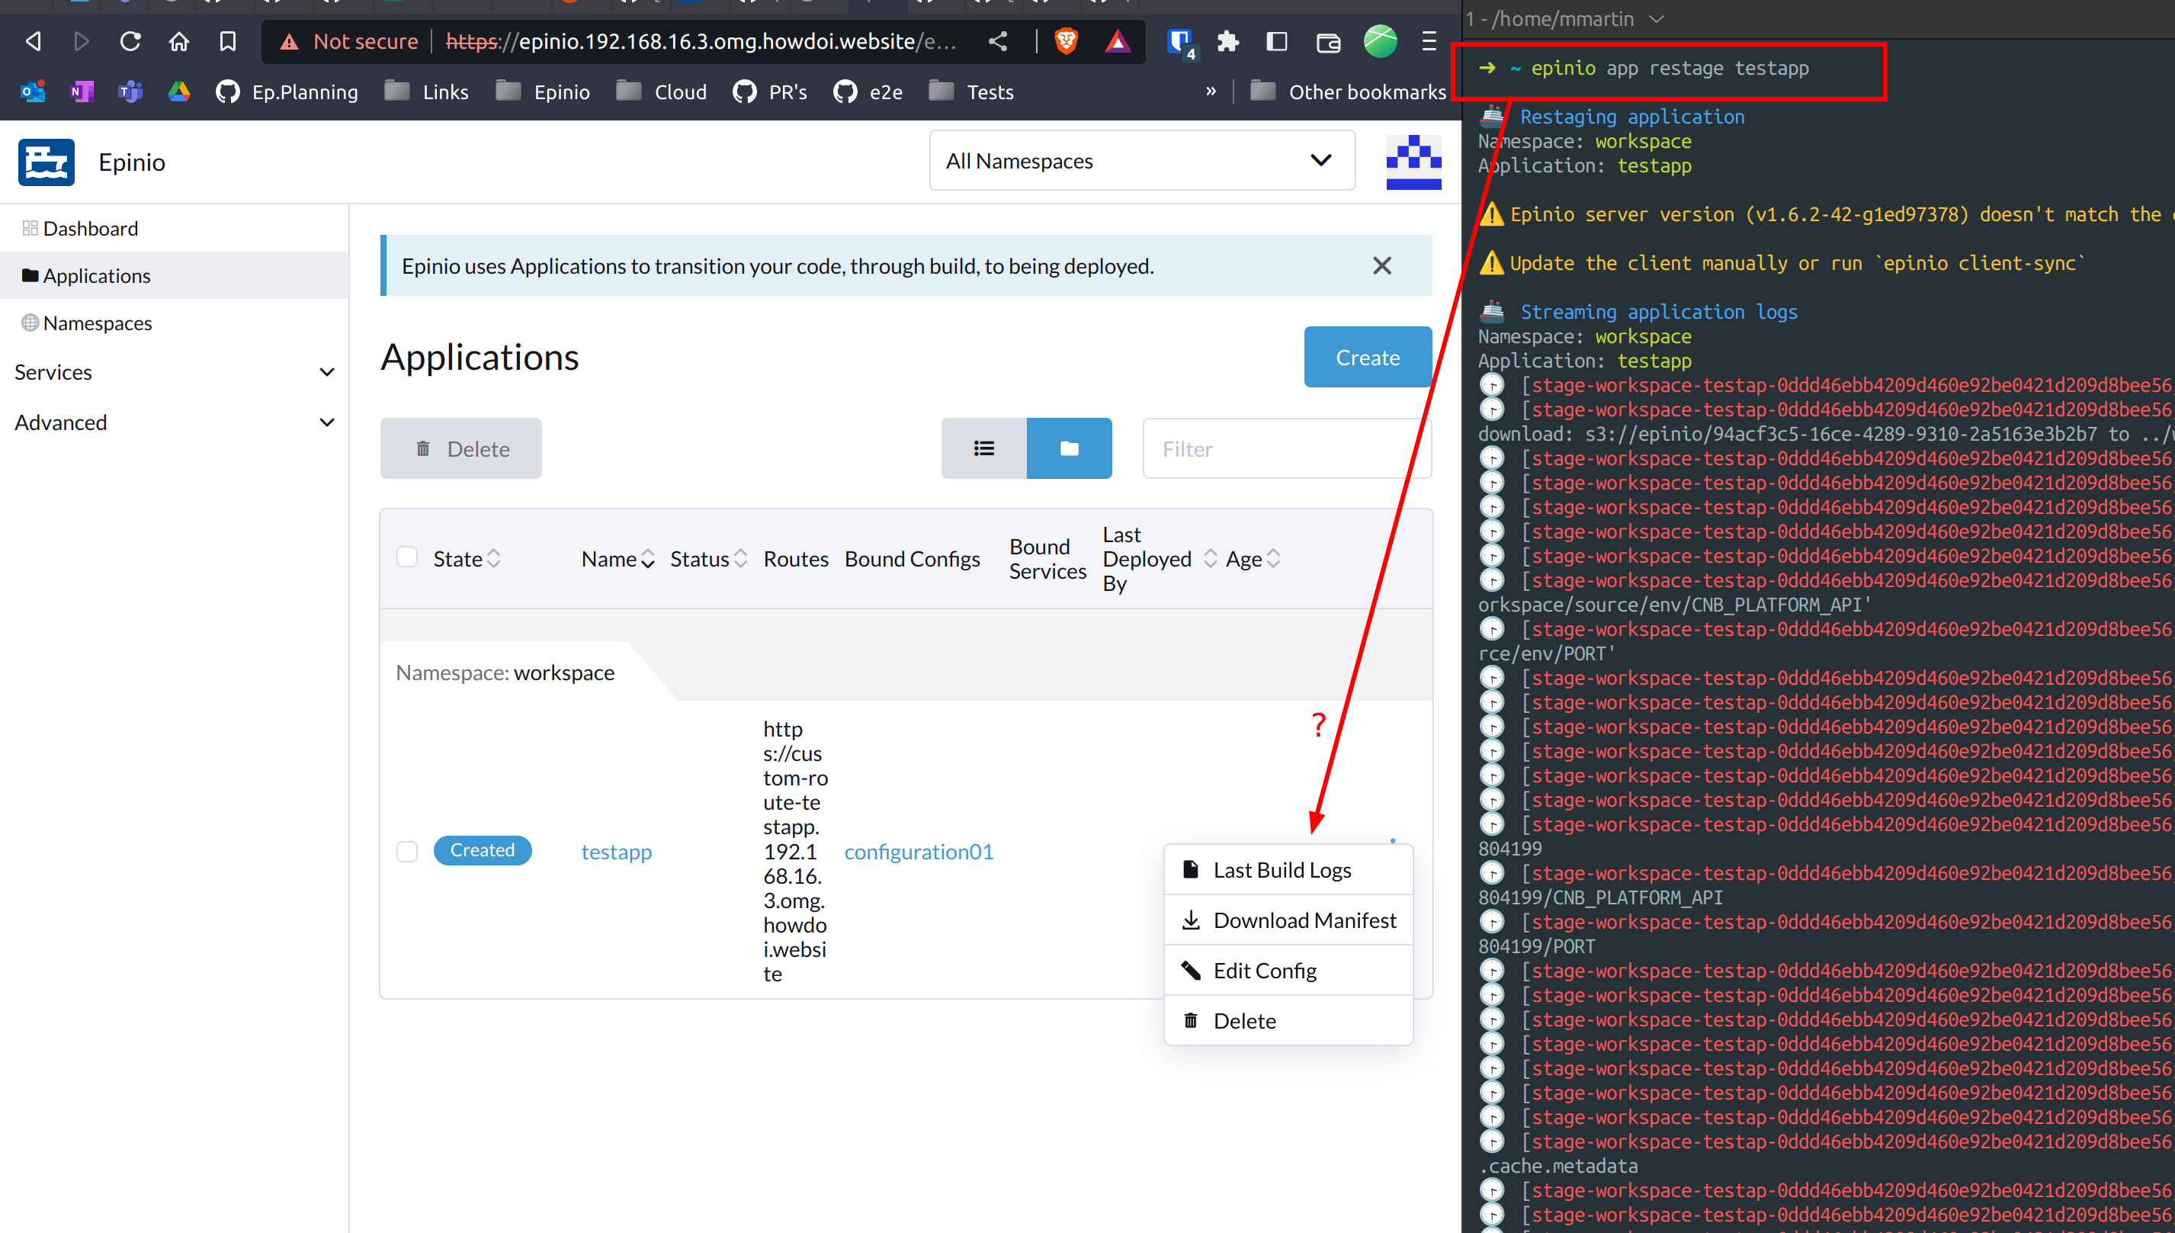Click the Create button
Viewport: 2175px width, 1233px height.
click(1366, 357)
